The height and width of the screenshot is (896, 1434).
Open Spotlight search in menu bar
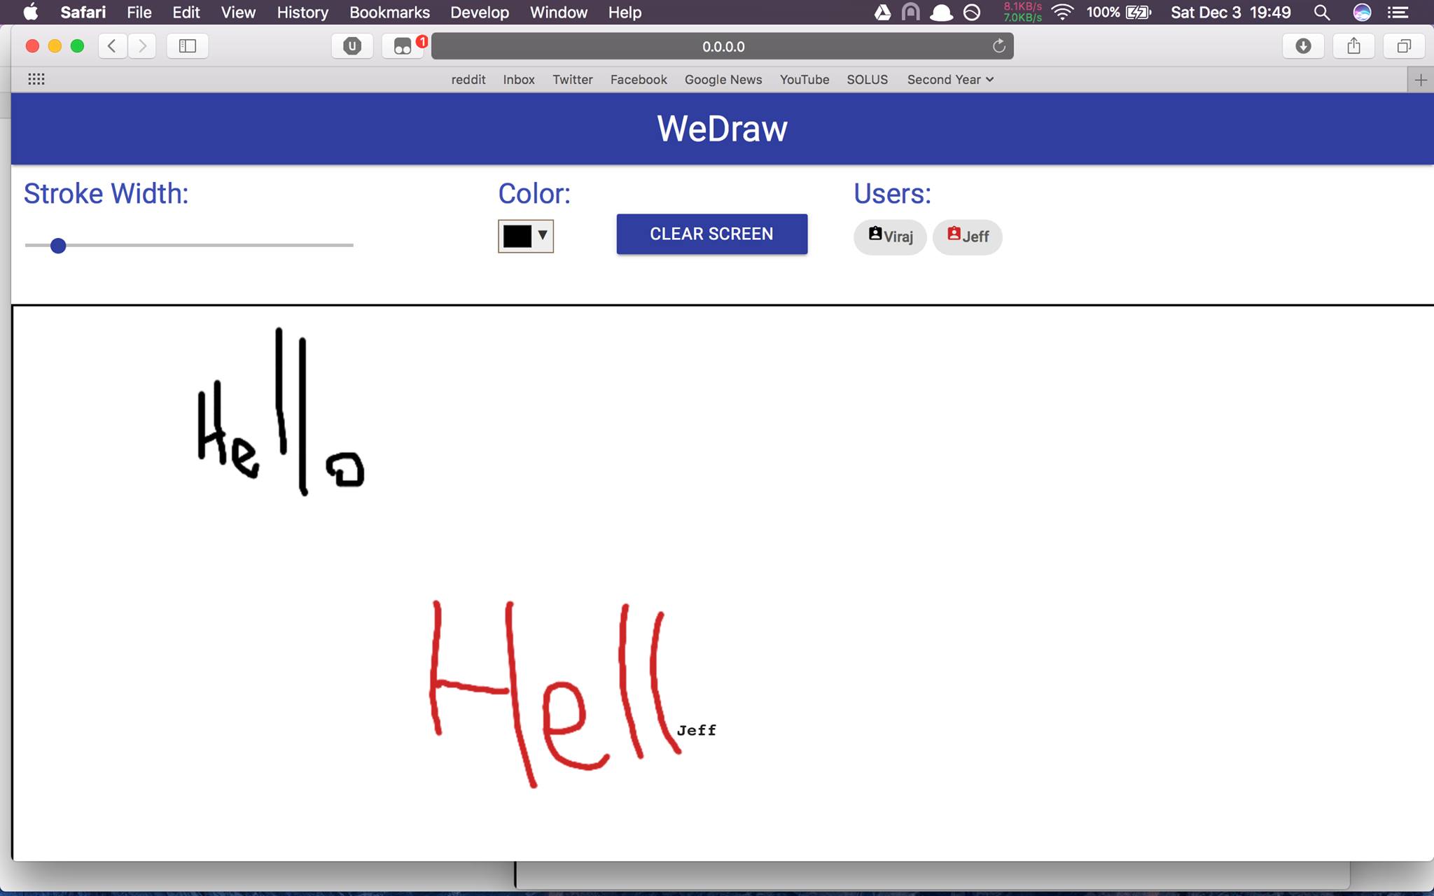tap(1321, 12)
